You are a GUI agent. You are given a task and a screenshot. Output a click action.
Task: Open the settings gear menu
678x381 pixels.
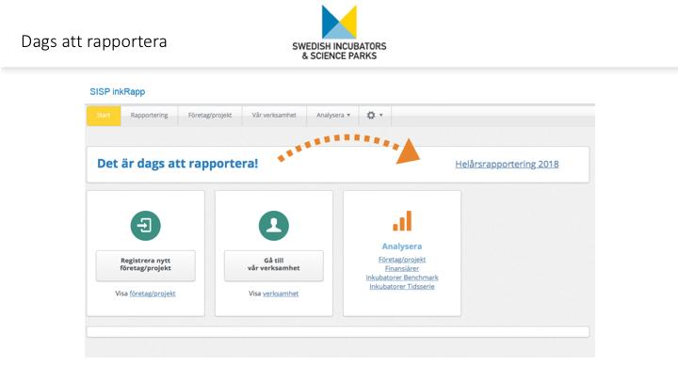click(x=375, y=116)
